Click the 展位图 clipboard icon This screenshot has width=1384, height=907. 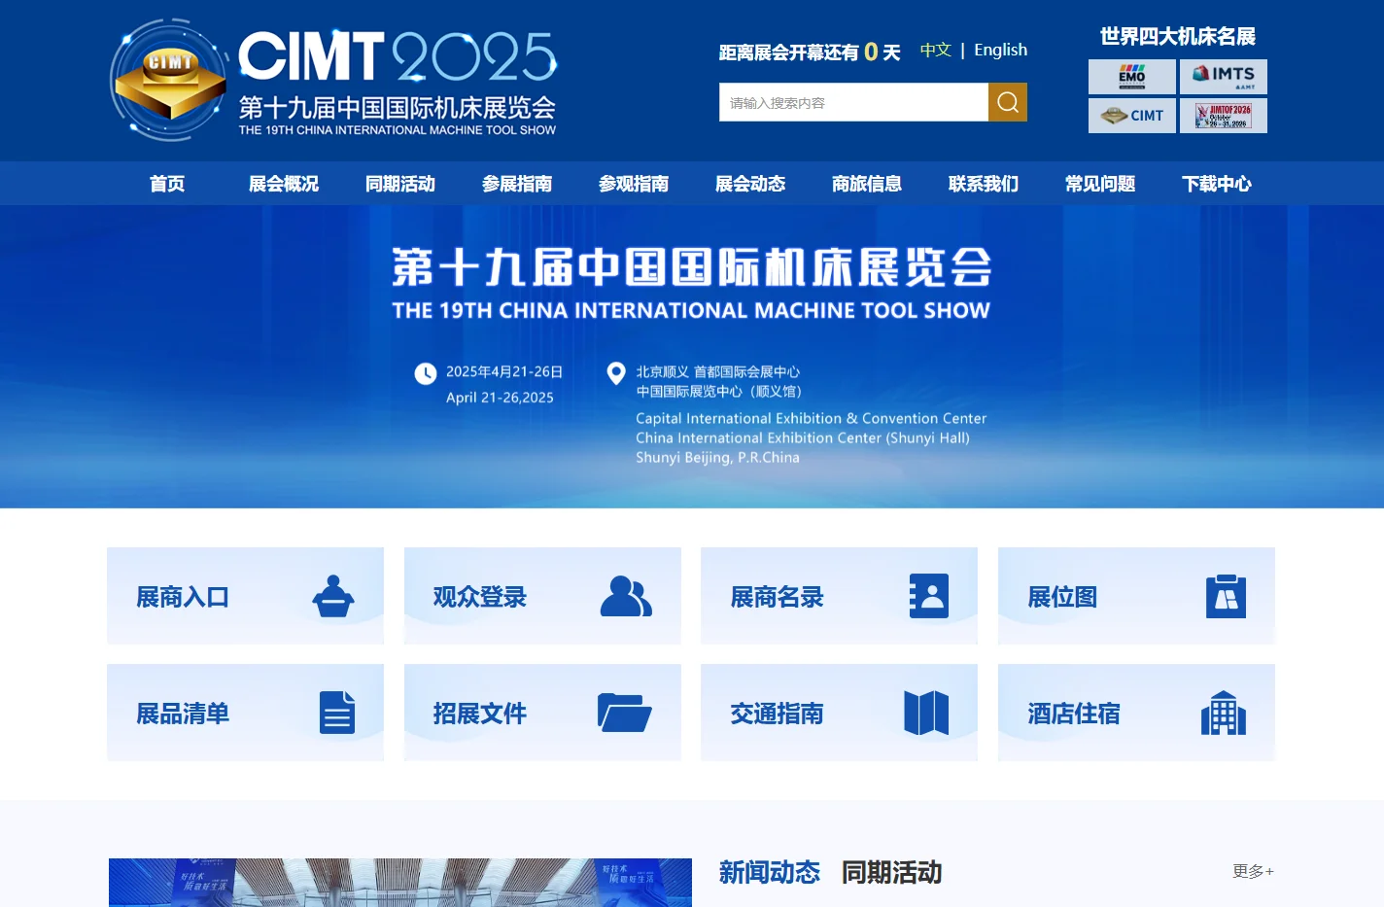(1226, 596)
